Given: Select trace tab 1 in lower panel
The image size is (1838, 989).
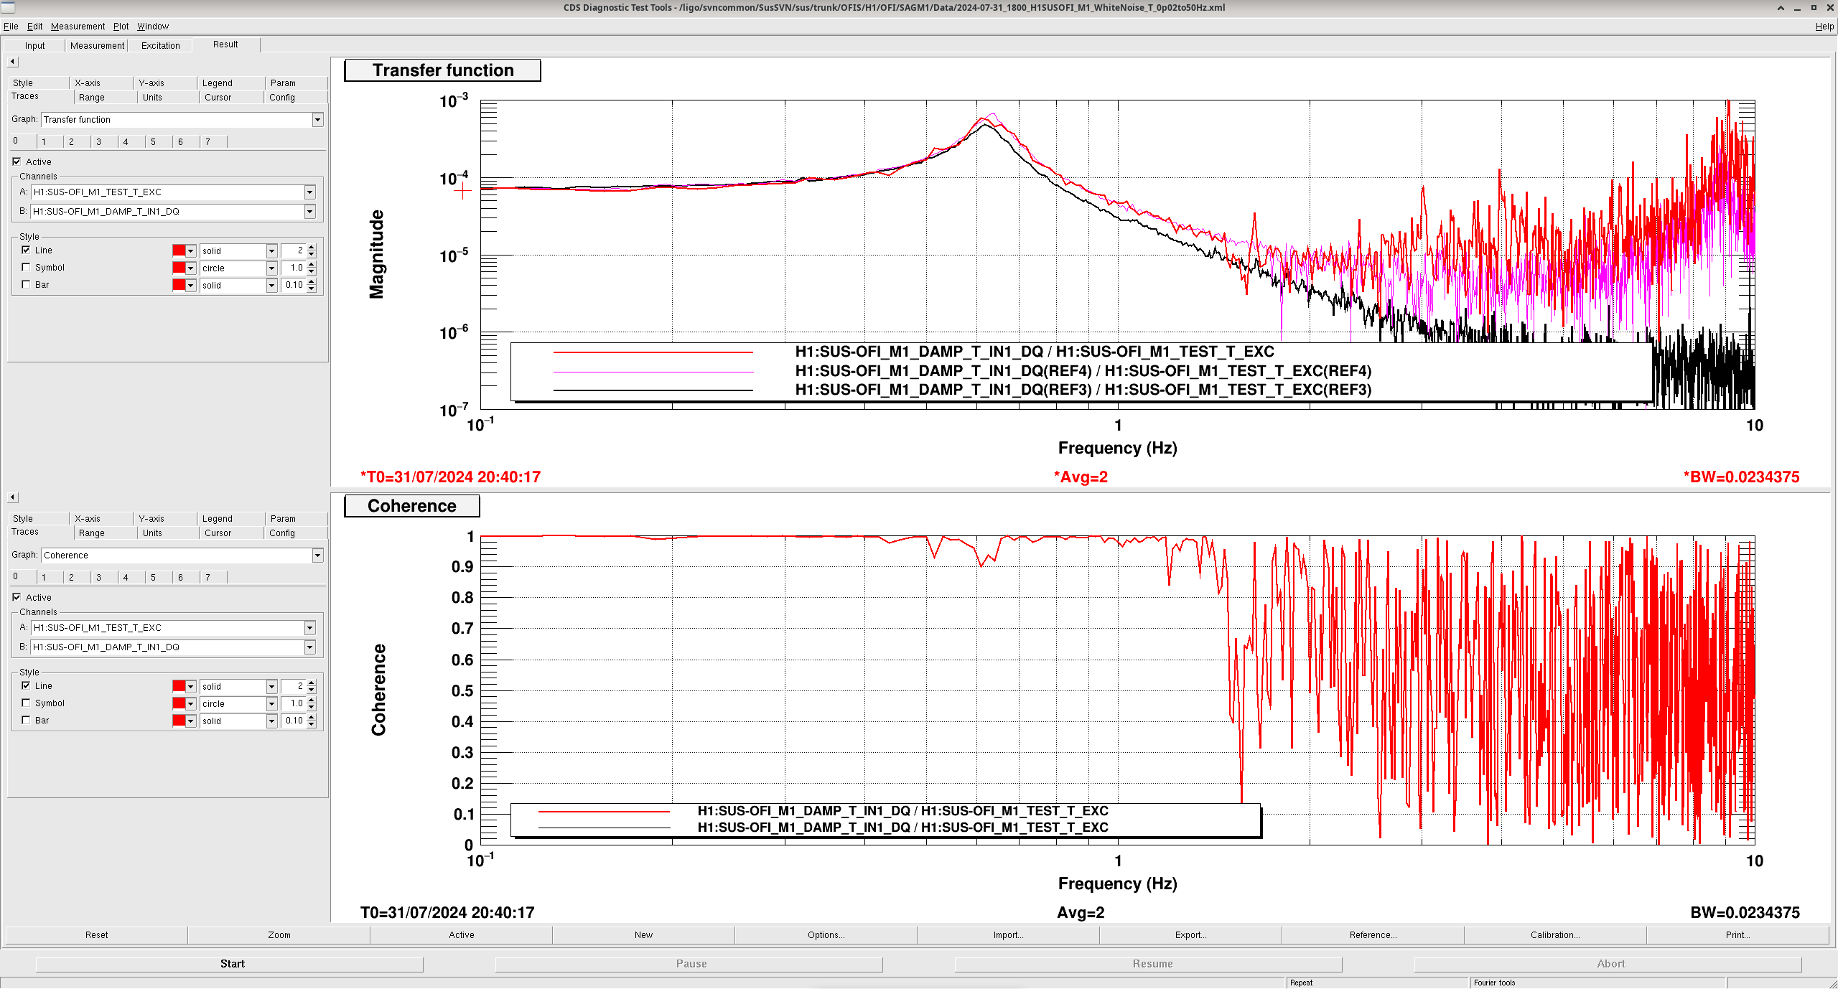Looking at the screenshot, I should pos(44,577).
